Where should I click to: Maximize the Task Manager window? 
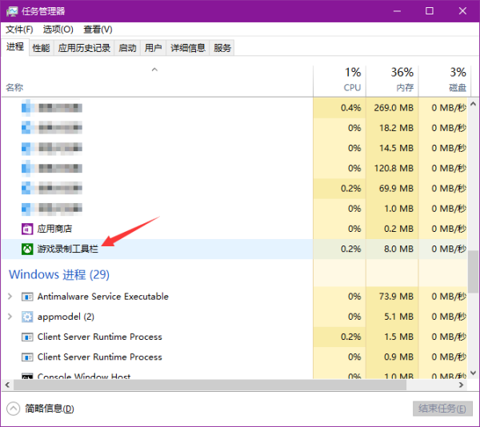[x=430, y=11]
